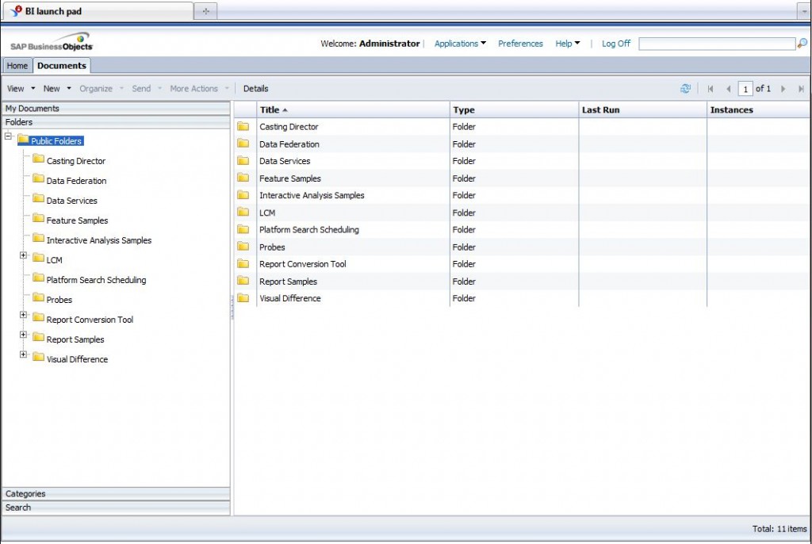Click the Log Off link

click(615, 44)
